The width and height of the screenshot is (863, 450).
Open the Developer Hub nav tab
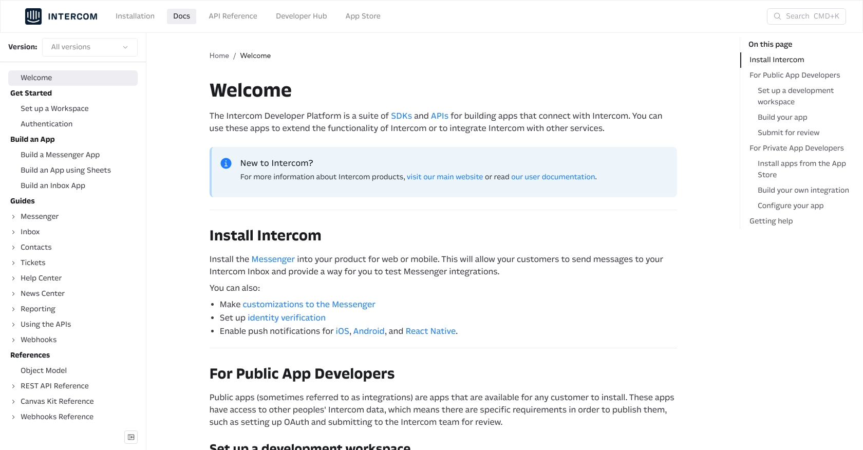pos(302,16)
